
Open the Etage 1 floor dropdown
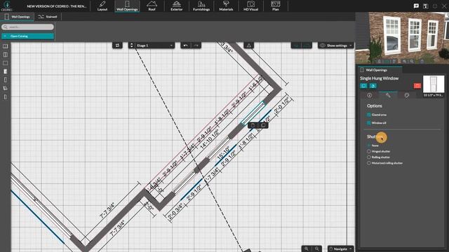tap(154, 45)
